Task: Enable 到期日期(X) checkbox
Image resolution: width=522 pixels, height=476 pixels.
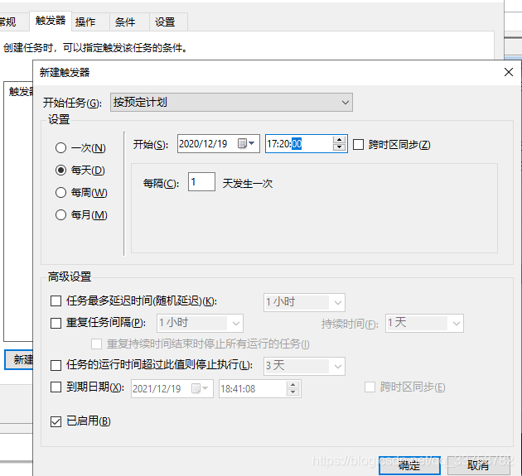Action: tap(56, 387)
